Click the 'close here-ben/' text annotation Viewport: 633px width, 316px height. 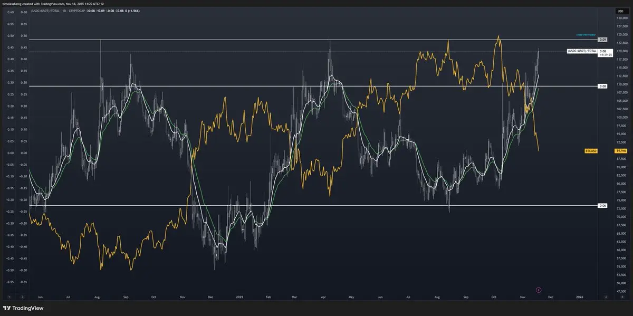(586, 35)
